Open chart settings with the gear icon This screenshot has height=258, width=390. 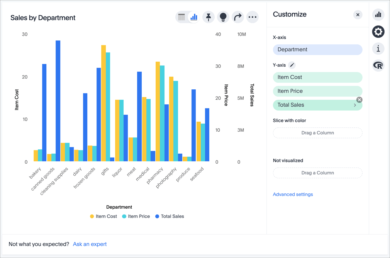(x=378, y=32)
